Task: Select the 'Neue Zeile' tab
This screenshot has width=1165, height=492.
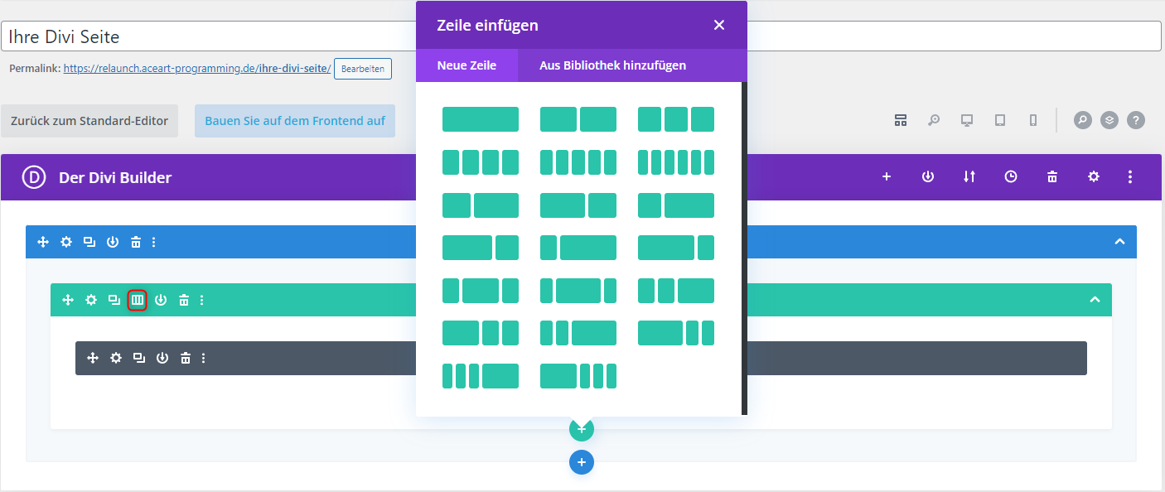Action: click(466, 65)
